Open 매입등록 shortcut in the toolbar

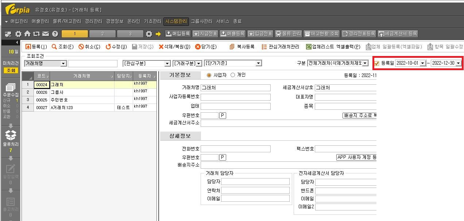point(178,34)
